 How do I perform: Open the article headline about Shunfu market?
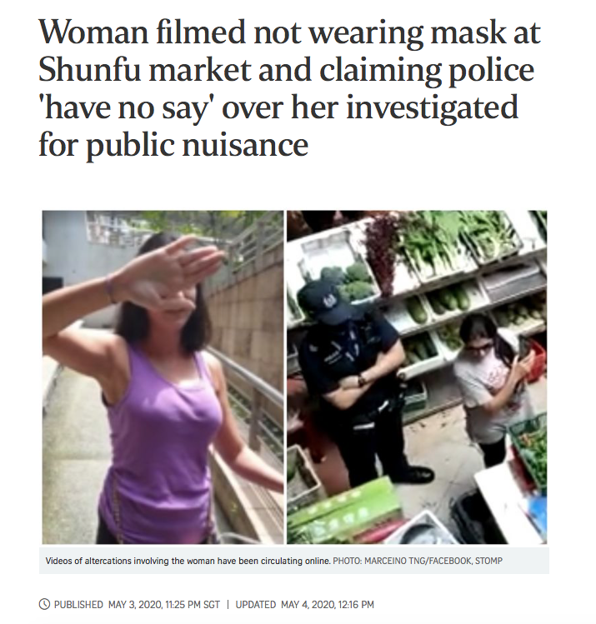[x=289, y=88]
